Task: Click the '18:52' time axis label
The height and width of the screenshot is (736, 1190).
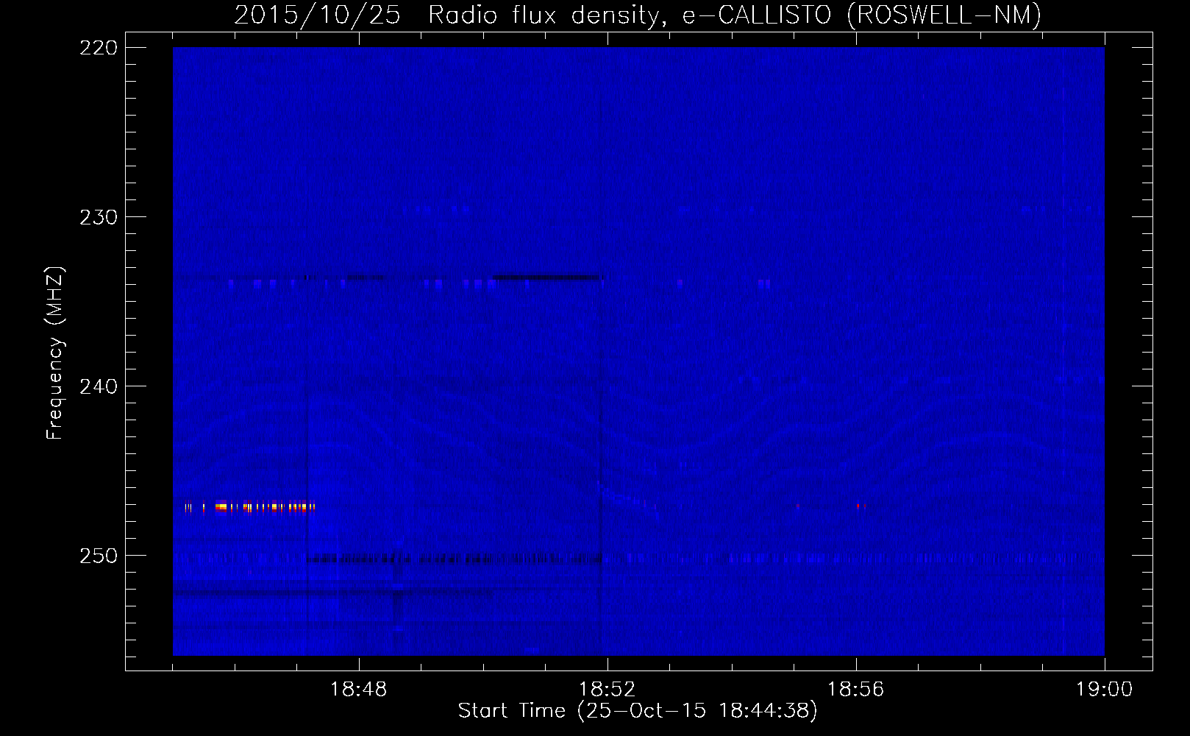Action: pos(607,690)
